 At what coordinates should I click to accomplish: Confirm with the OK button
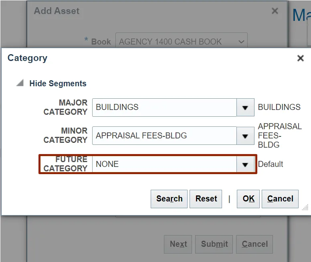pos(248,199)
